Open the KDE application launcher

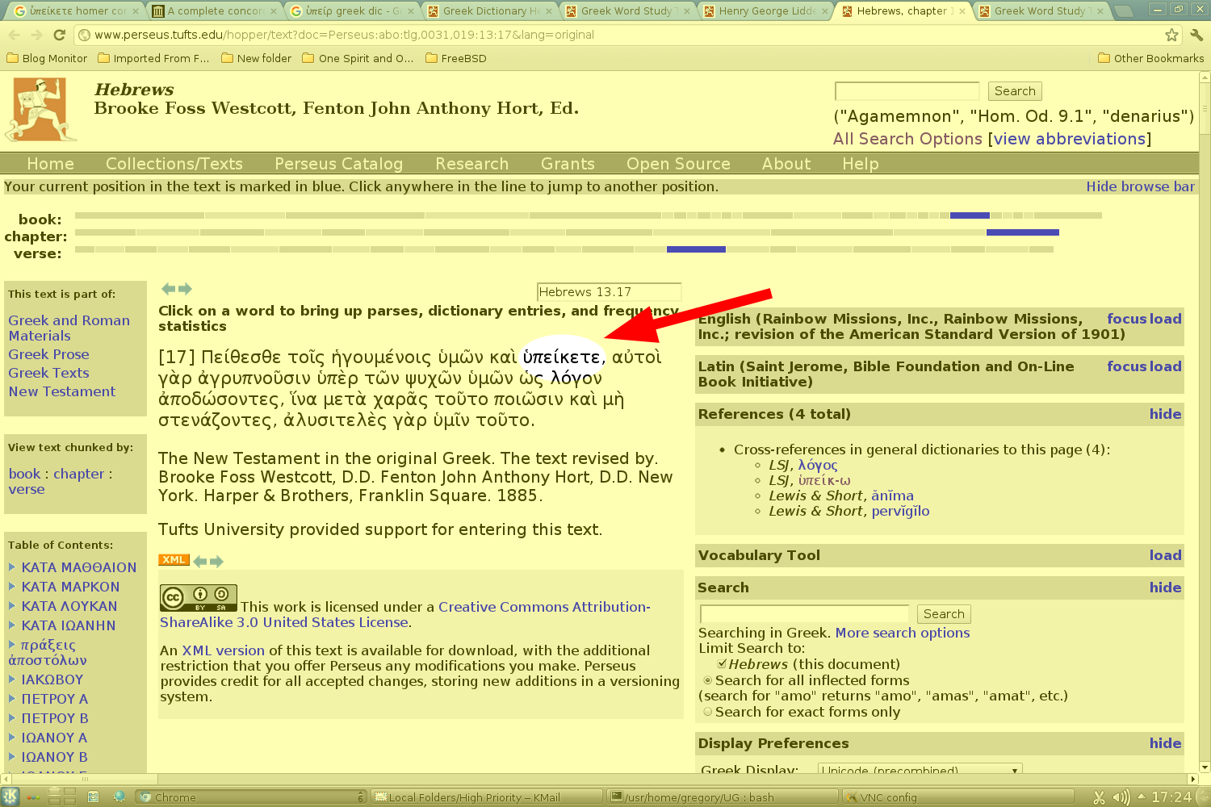[10, 797]
